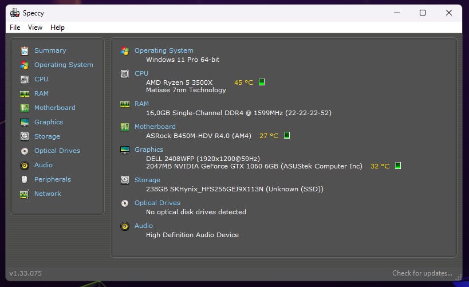This screenshot has height=287, width=469.
Task: Click the Motherboard heading link in main panel
Action: click(155, 127)
